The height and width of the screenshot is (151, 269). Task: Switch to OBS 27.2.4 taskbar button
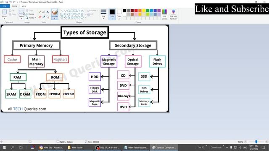pos(108,147)
